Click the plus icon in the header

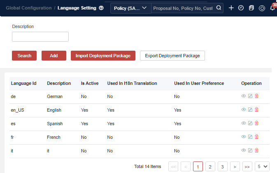pyautogui.click(x=231, y=8)
